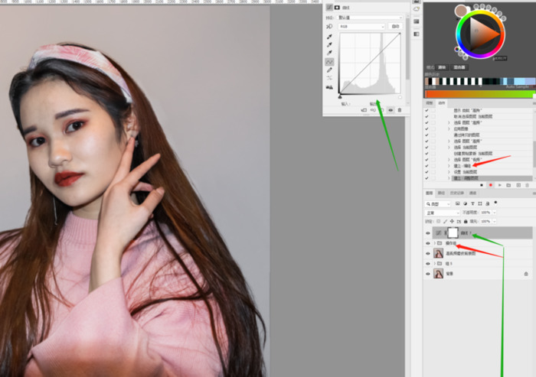Toggle visibility of the 背景 layer
The height and width of the screenshot is (377, 536).
[x=428, y=273]
